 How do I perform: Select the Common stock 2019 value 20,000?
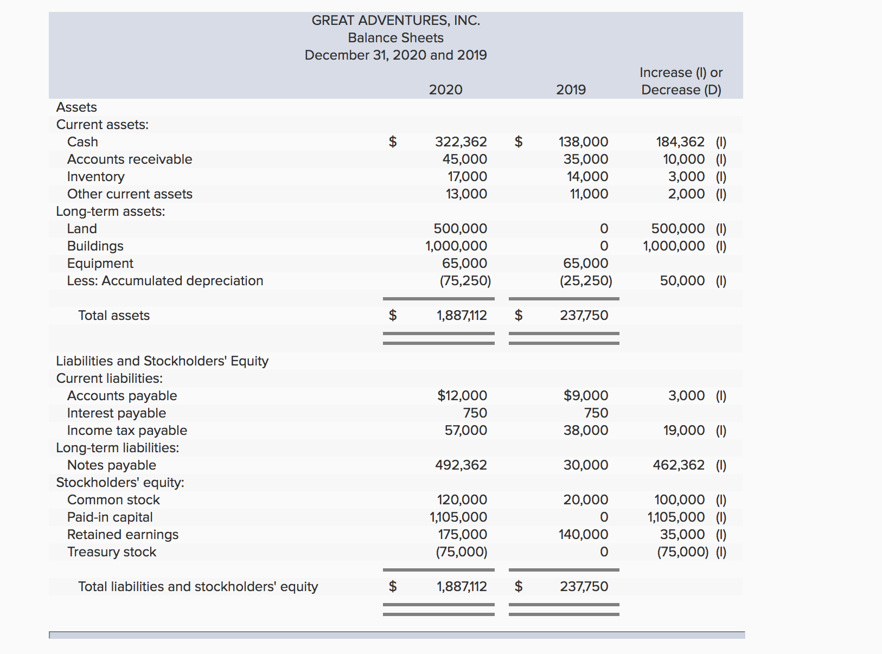click(x=585, y=500)
